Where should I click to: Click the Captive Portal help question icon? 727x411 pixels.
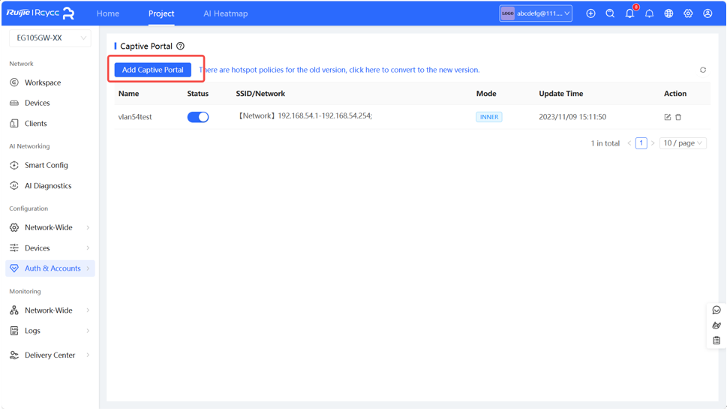click(x=180, y=46)
